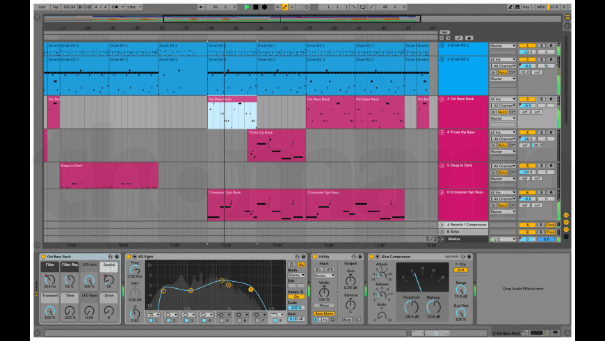This screenshot has height=341, width=605.
Task: Click EQ Eight Scale 100 % field
Action: [296, 308]
